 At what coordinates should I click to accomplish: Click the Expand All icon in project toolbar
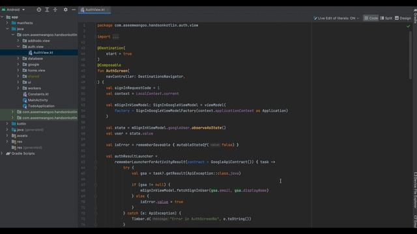coord(47,10)
